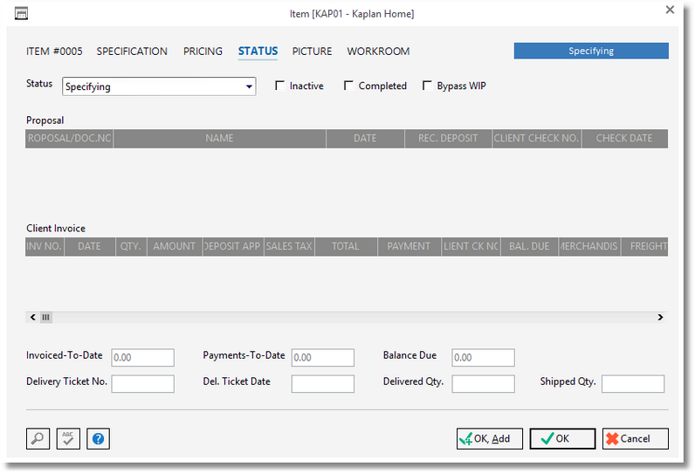695x474 pixels.
Task: Click the QTY. column header
Action: coord(131,247)
